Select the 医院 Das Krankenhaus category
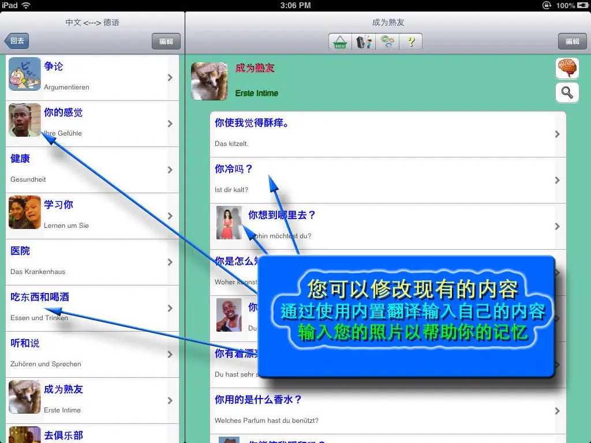Image resolution: width=591 pixels, height=443 pixels. click(92, 262)
